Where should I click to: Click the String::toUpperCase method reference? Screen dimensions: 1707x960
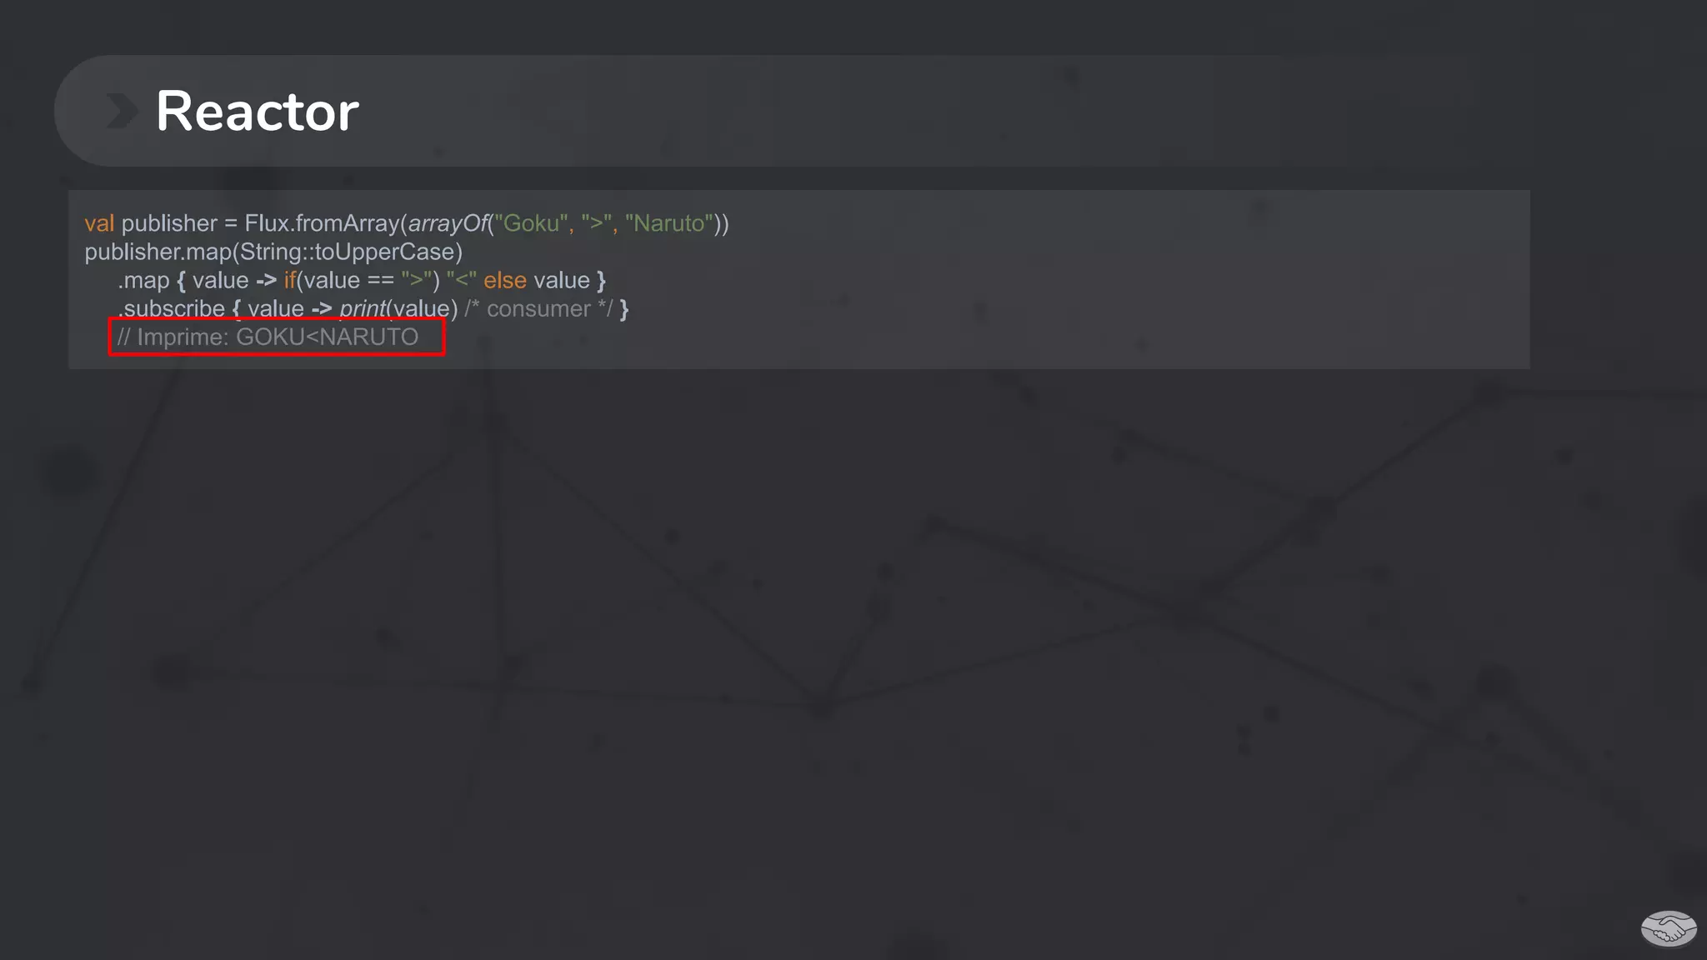pyautogui.click(x=347, y=252)
